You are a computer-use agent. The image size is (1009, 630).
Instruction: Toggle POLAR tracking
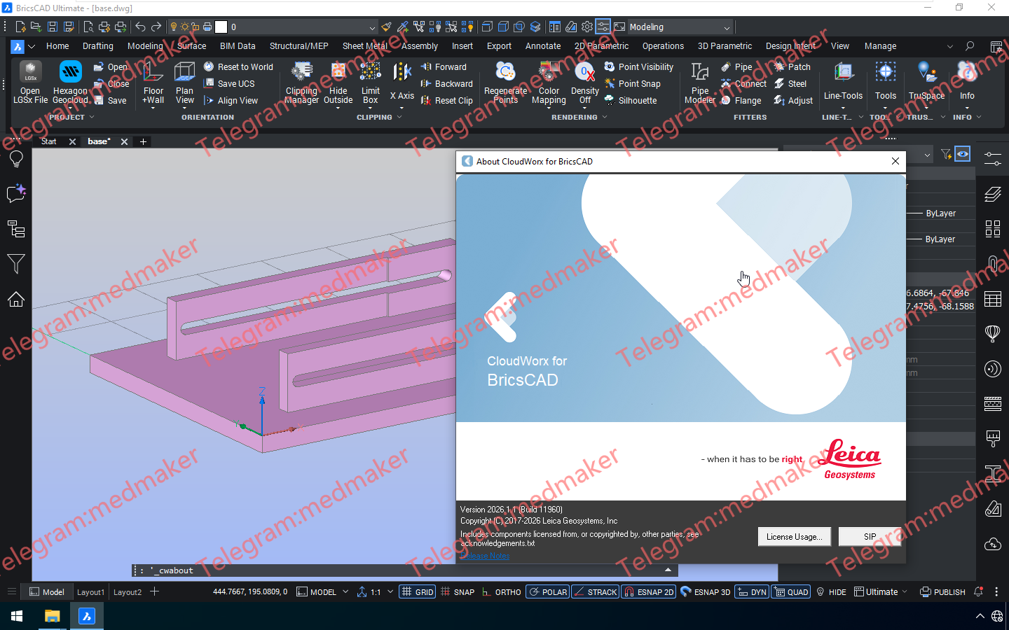click(x=548, y=591)
